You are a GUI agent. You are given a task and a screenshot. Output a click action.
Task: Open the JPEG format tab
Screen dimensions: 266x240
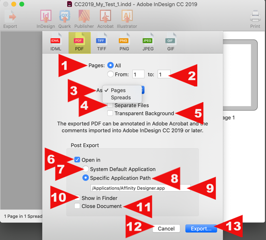pos(148,43)
